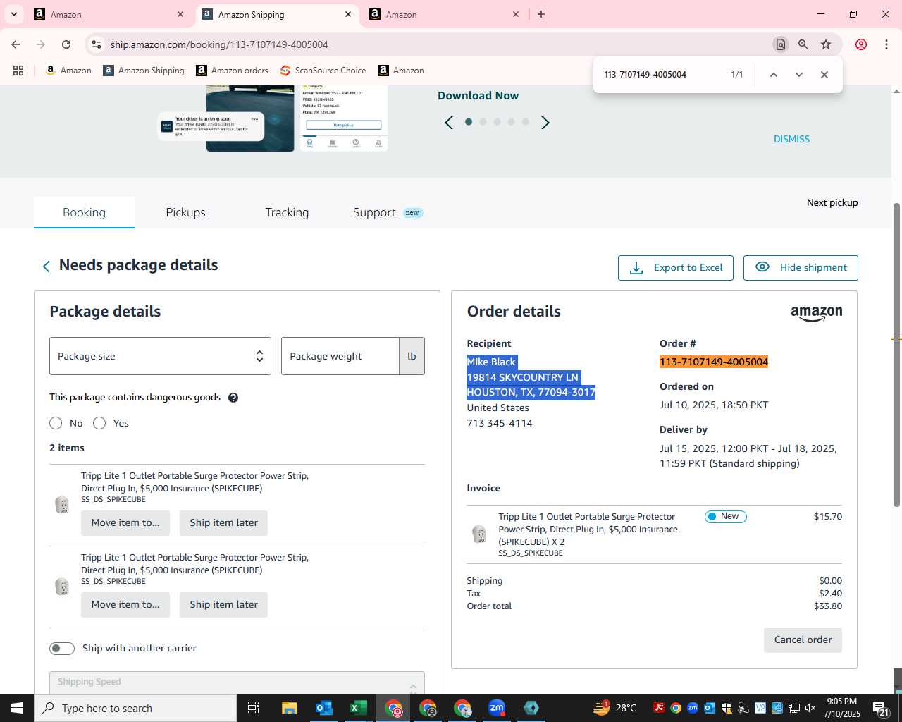Open Windows Start menu

(17, 708)
